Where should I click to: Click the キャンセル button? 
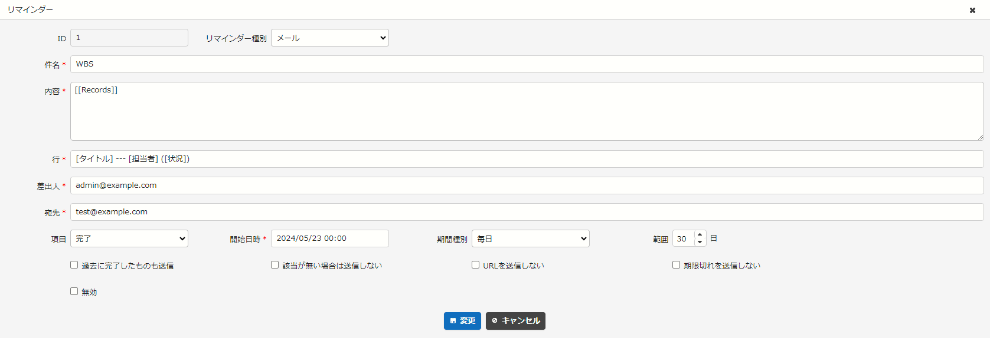[x=515, y=321]
